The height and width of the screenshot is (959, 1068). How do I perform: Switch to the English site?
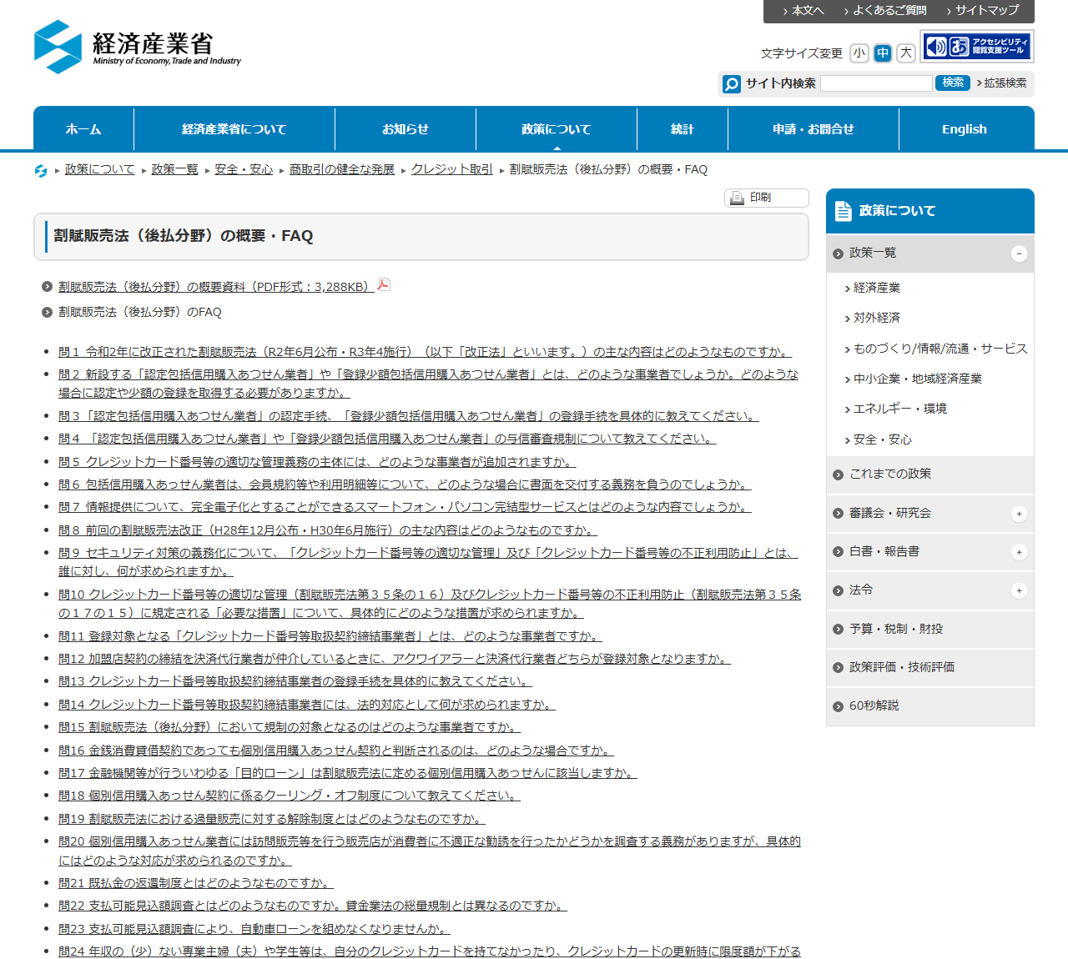point(965,129)
